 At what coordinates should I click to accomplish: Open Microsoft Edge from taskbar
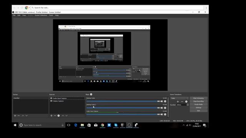tap(76, 125)
